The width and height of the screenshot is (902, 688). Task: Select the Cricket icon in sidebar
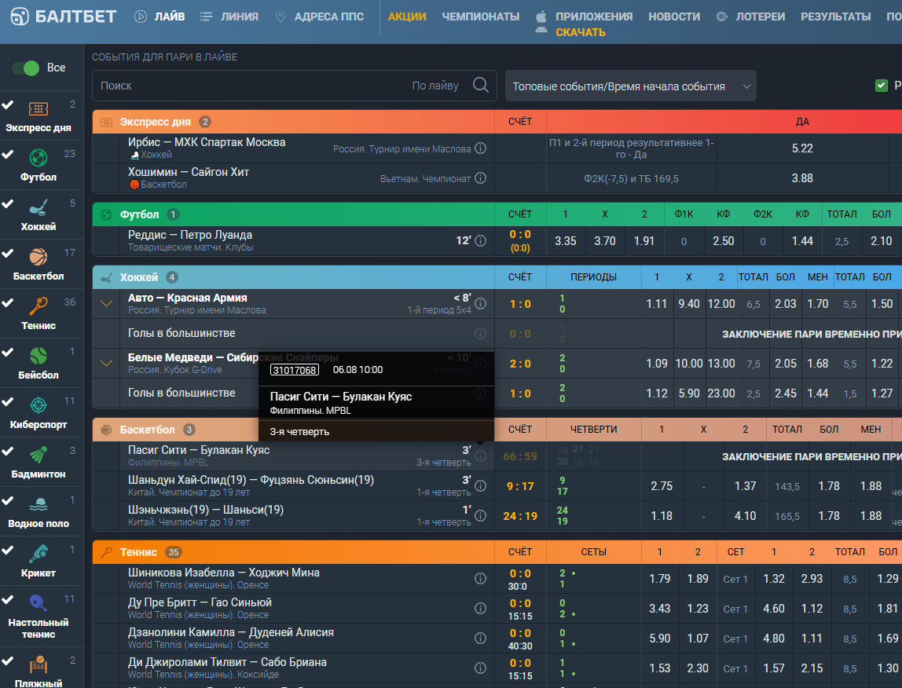coord(38,554)
